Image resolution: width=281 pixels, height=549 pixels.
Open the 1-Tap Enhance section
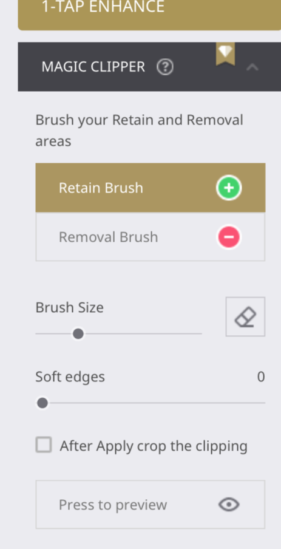[x=149, y=10]
